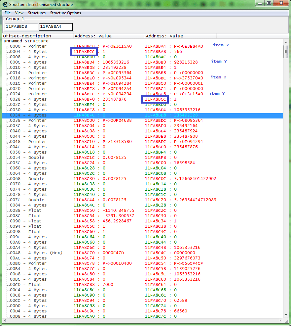This screenshot has width=291, height=326.
Task: Expand the Pointer at offset 0024
Action: coord(7,94)
